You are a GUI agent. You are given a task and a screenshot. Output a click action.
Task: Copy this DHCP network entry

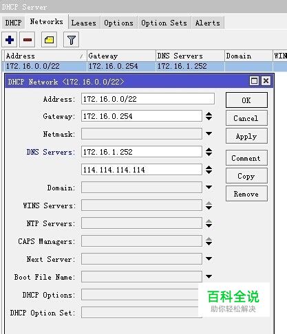click(246, 176)
